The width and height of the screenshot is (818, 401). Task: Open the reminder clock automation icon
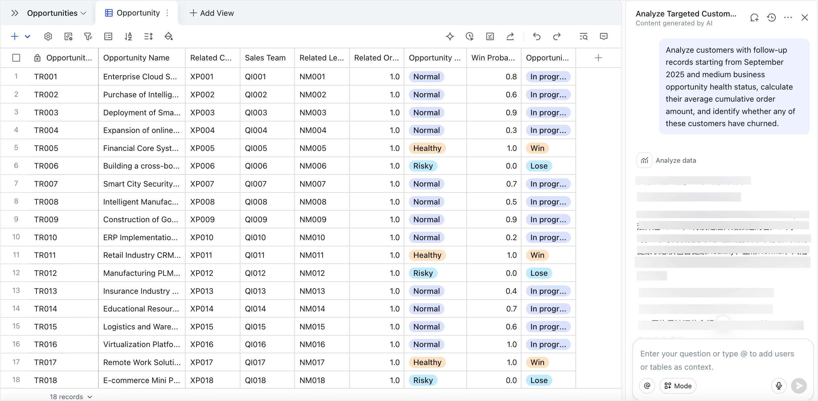(470, 37)
